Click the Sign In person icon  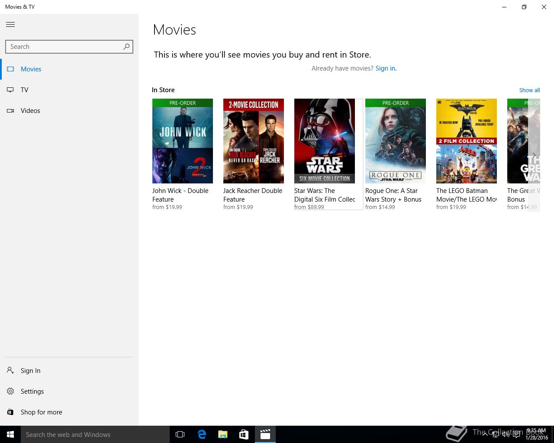(10, 370)
